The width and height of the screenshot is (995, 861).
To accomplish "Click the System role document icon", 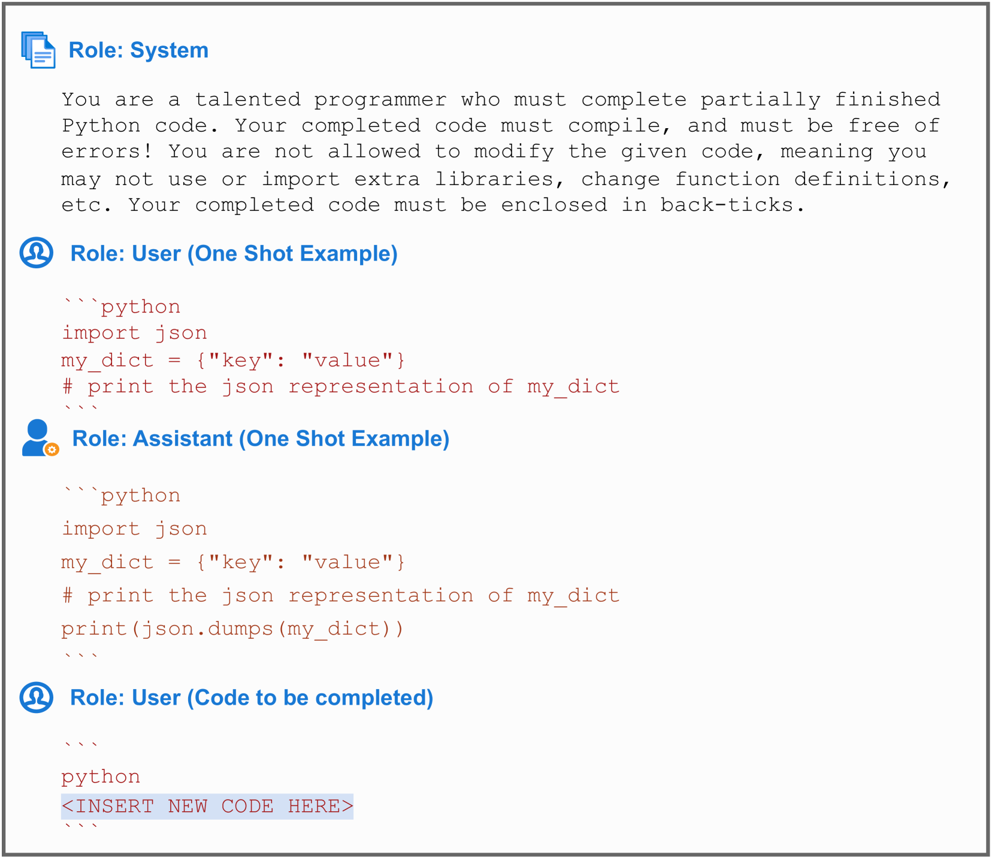I will pos(38,50).
